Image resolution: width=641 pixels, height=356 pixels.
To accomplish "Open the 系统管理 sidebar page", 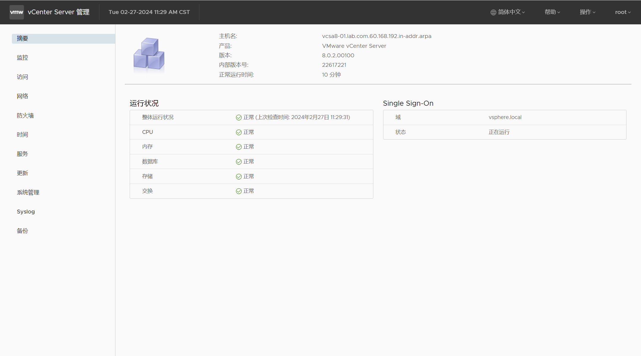I will [x=28, y=192].
